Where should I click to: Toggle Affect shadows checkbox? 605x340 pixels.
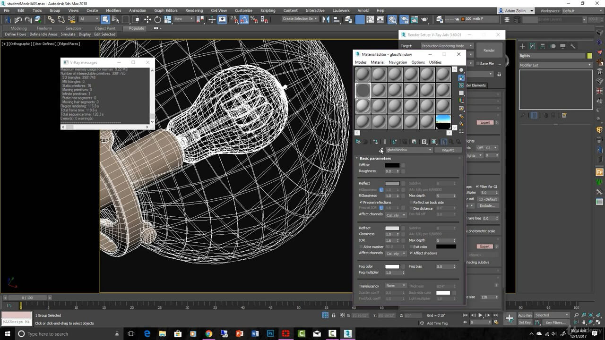click(411, 253)
